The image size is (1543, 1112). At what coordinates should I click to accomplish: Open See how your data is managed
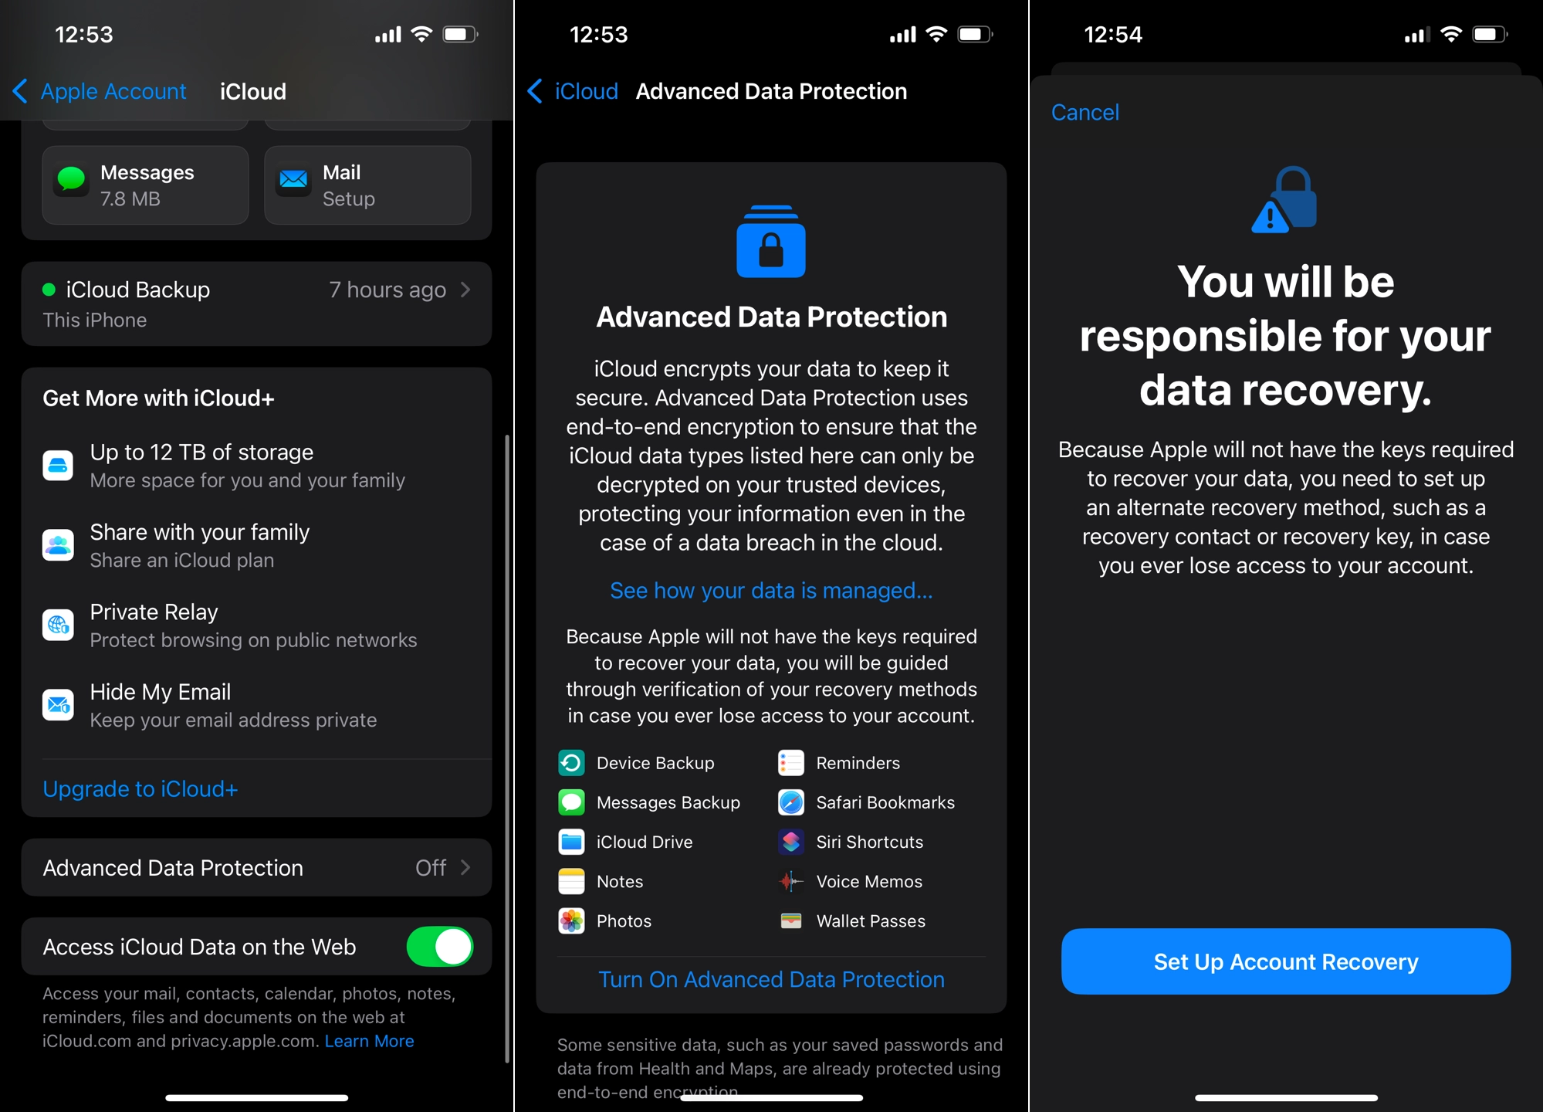[x=770, y=588]
